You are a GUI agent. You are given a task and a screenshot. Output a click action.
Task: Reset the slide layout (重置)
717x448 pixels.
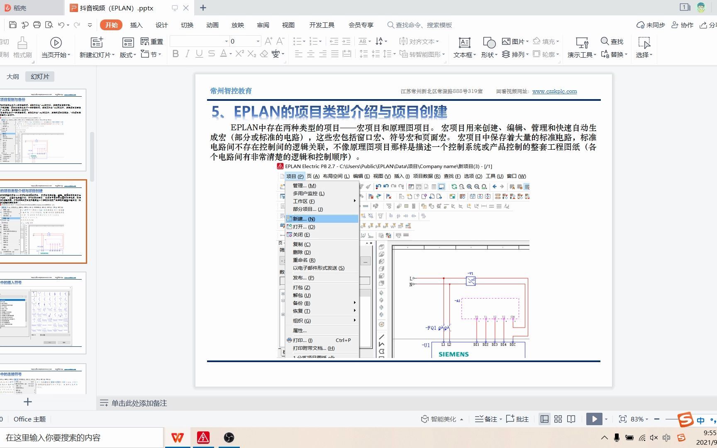point(152,41)
